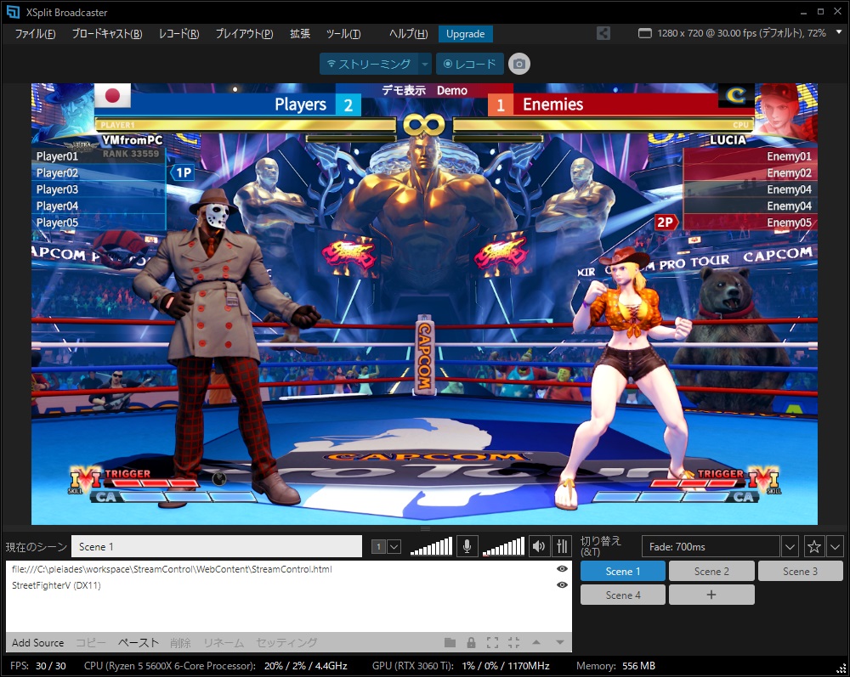Open the ブロードキャスト(B) menu
Viewport: 850px width, 677px height.
(107, 34)
